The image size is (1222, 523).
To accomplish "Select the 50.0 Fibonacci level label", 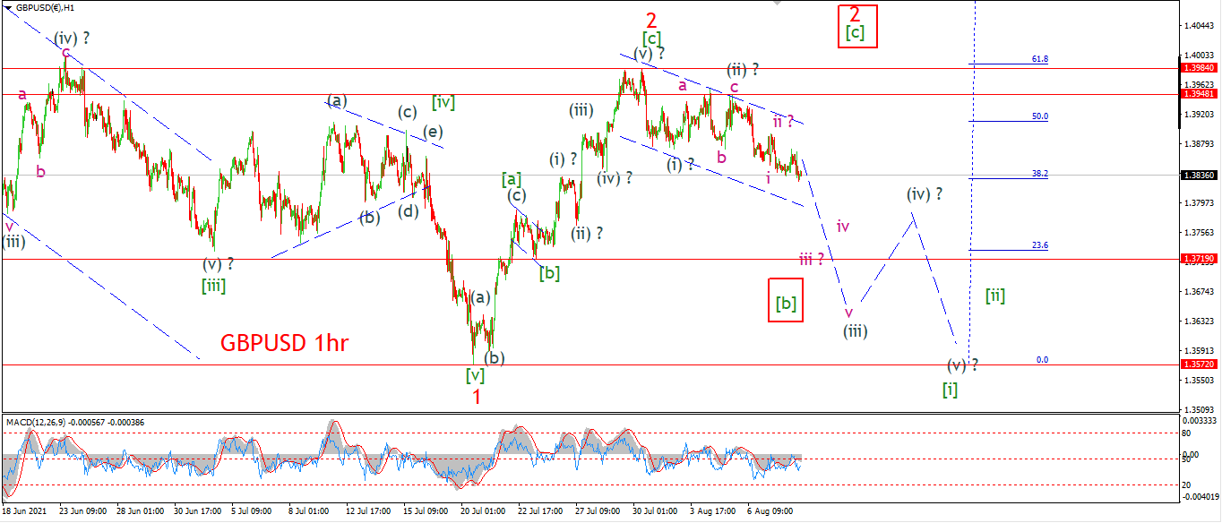I will (x=1039, y=116).
